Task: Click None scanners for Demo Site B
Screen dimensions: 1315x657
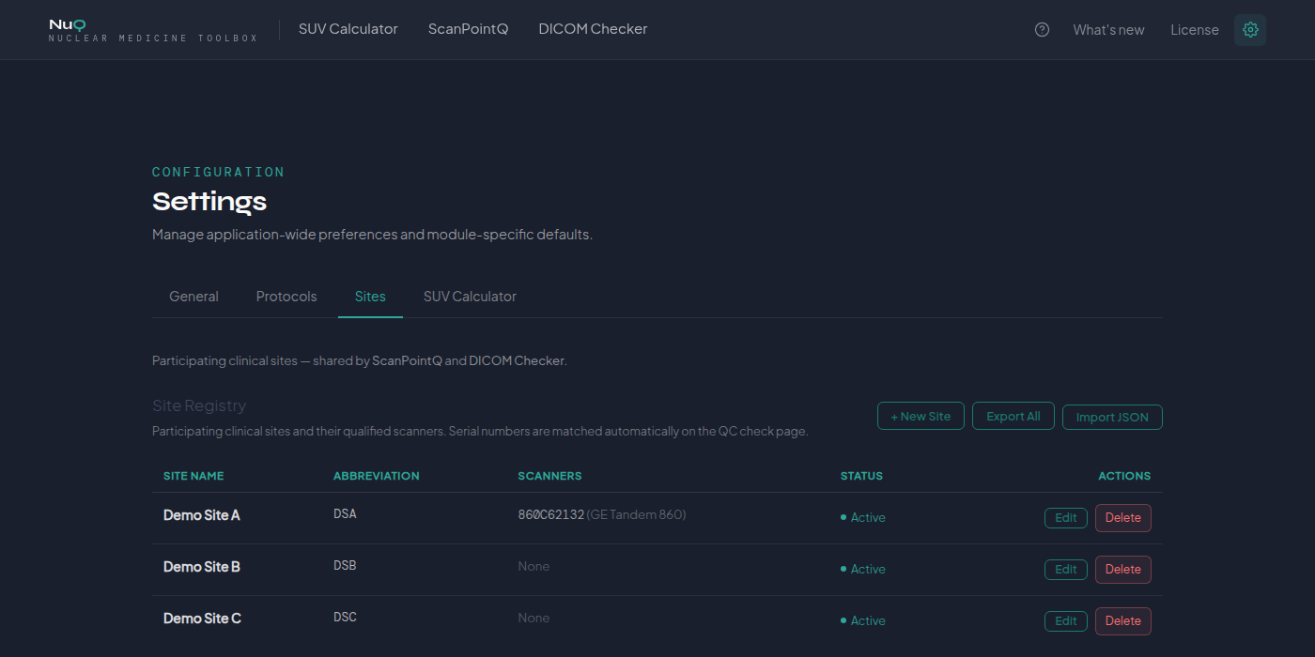Action: (x=534, y=566)
